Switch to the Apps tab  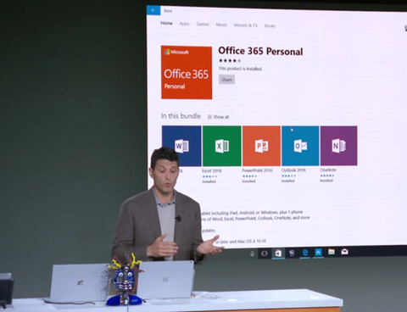184,24
